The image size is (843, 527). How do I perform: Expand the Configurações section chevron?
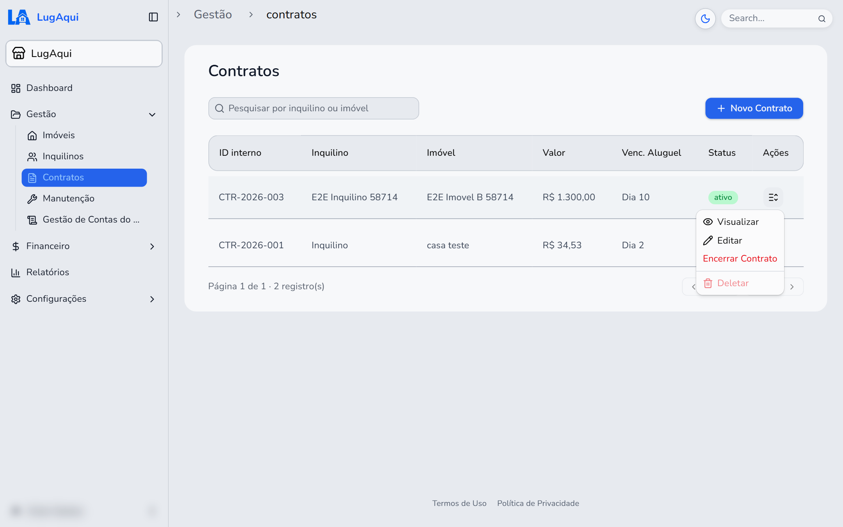tap(152, 299)
